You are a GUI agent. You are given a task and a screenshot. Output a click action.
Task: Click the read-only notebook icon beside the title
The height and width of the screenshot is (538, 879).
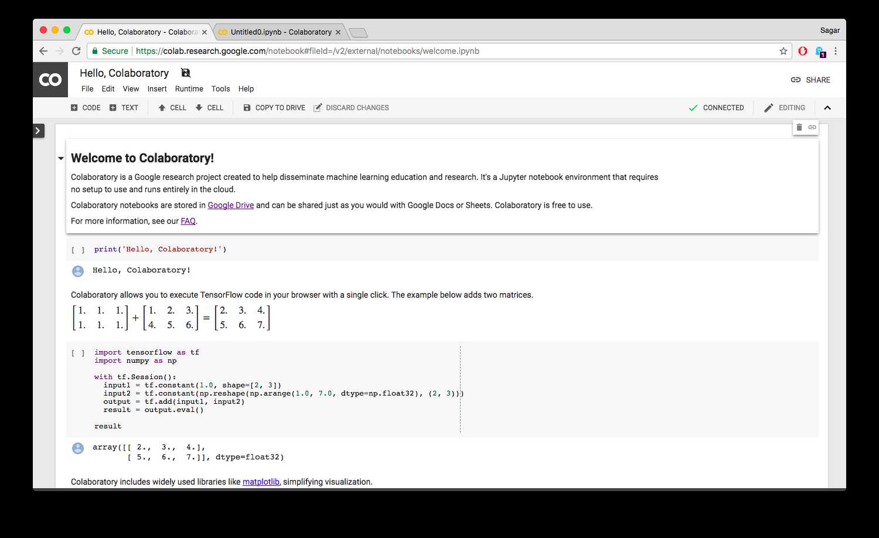[x=186, y=73]
